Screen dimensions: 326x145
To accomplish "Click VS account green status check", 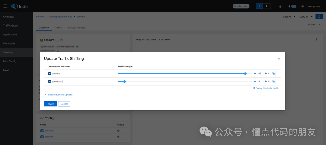I will point(118,137).
